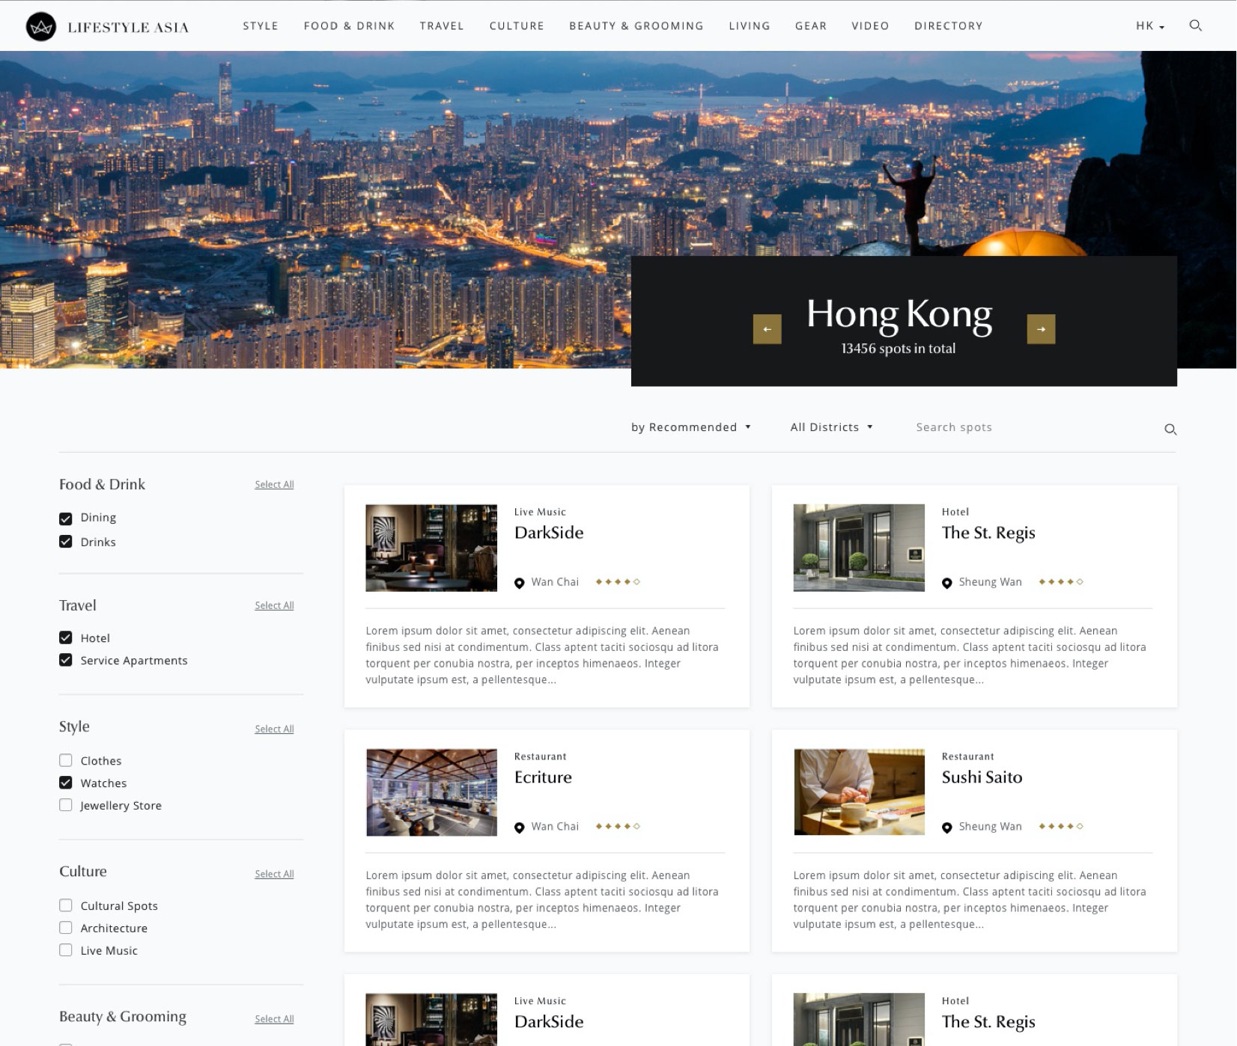Check the Jewellery Store checkbox
This screenshot has width=1237, height=1046.
pyautogui.click(x=66, y=805)
